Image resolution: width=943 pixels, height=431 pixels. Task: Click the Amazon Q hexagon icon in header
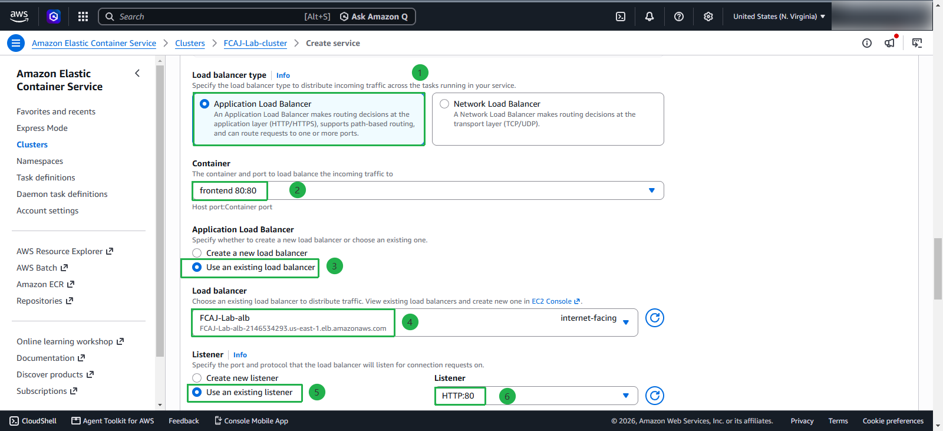click(54, 17)
